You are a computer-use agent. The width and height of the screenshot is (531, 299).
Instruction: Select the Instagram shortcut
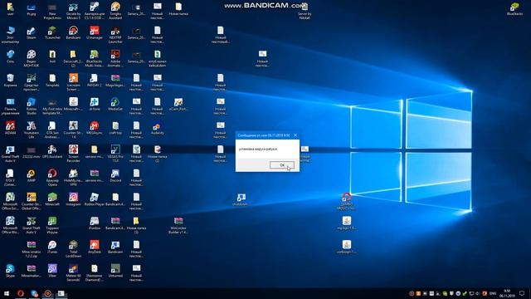click(x=73, y=199)
